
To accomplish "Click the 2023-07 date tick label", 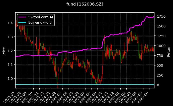I will (x=12, y=95).
